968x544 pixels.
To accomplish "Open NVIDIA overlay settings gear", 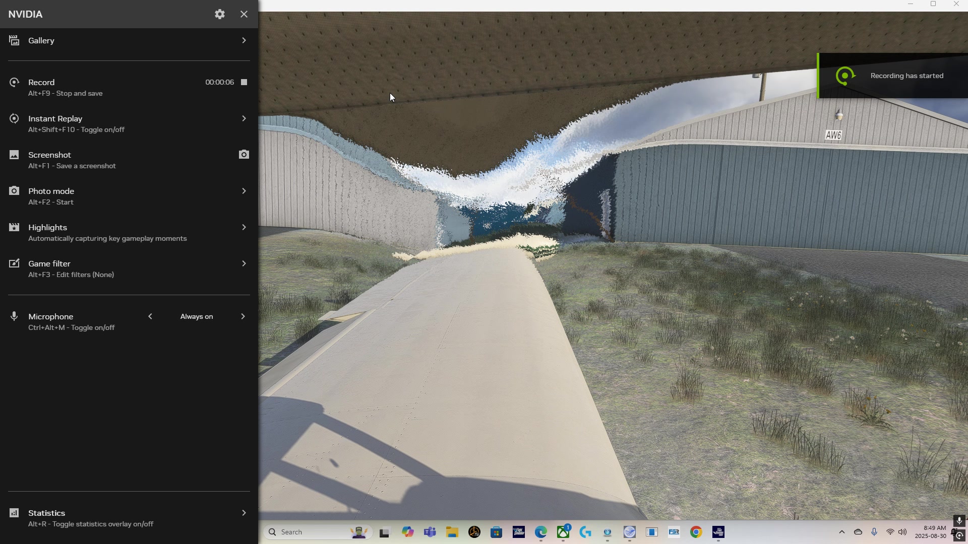I will point(220,14).
